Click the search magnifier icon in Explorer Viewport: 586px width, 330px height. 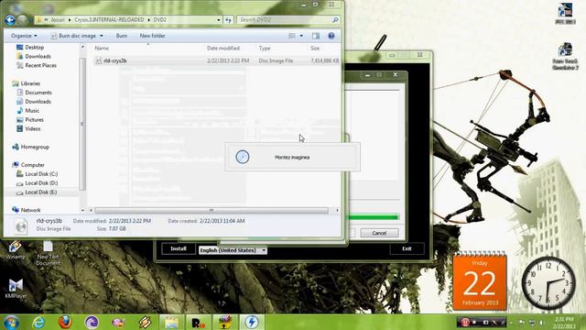[x=335, y=19]
